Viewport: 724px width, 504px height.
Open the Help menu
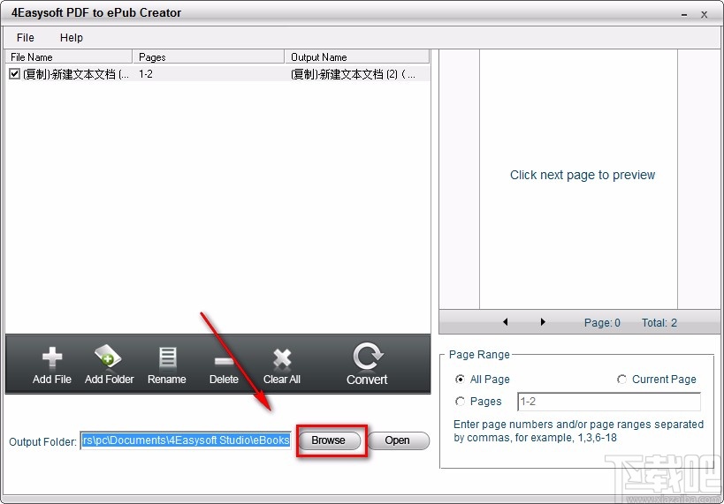tap(71, 38)
